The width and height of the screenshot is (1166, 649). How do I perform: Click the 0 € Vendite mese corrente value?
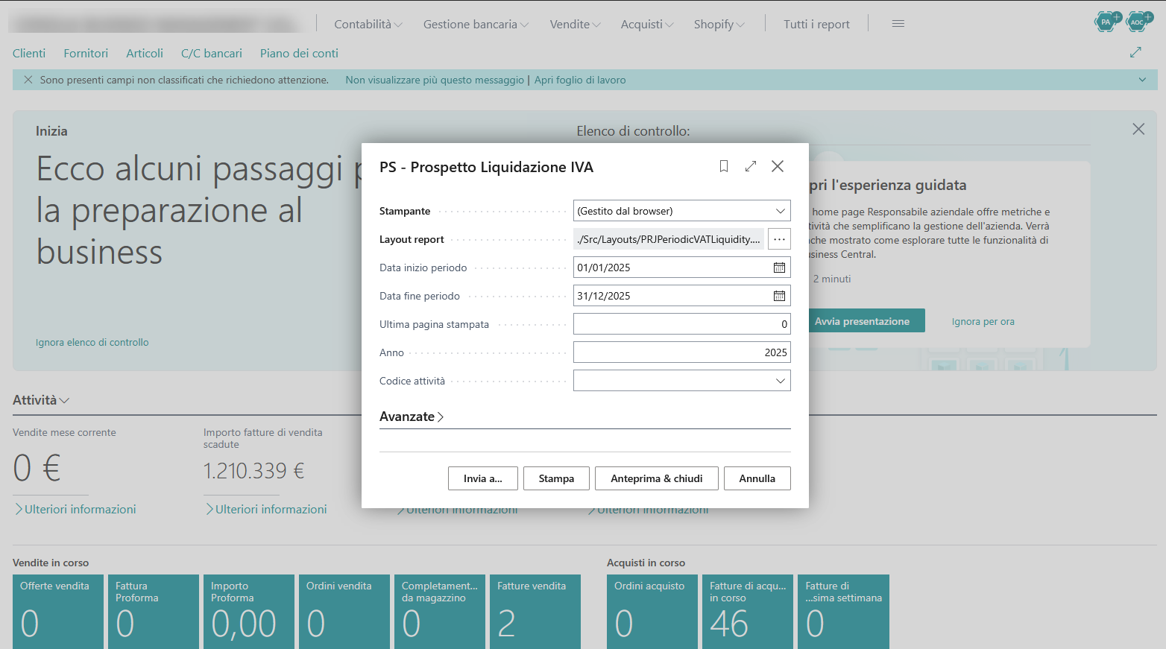37,469
